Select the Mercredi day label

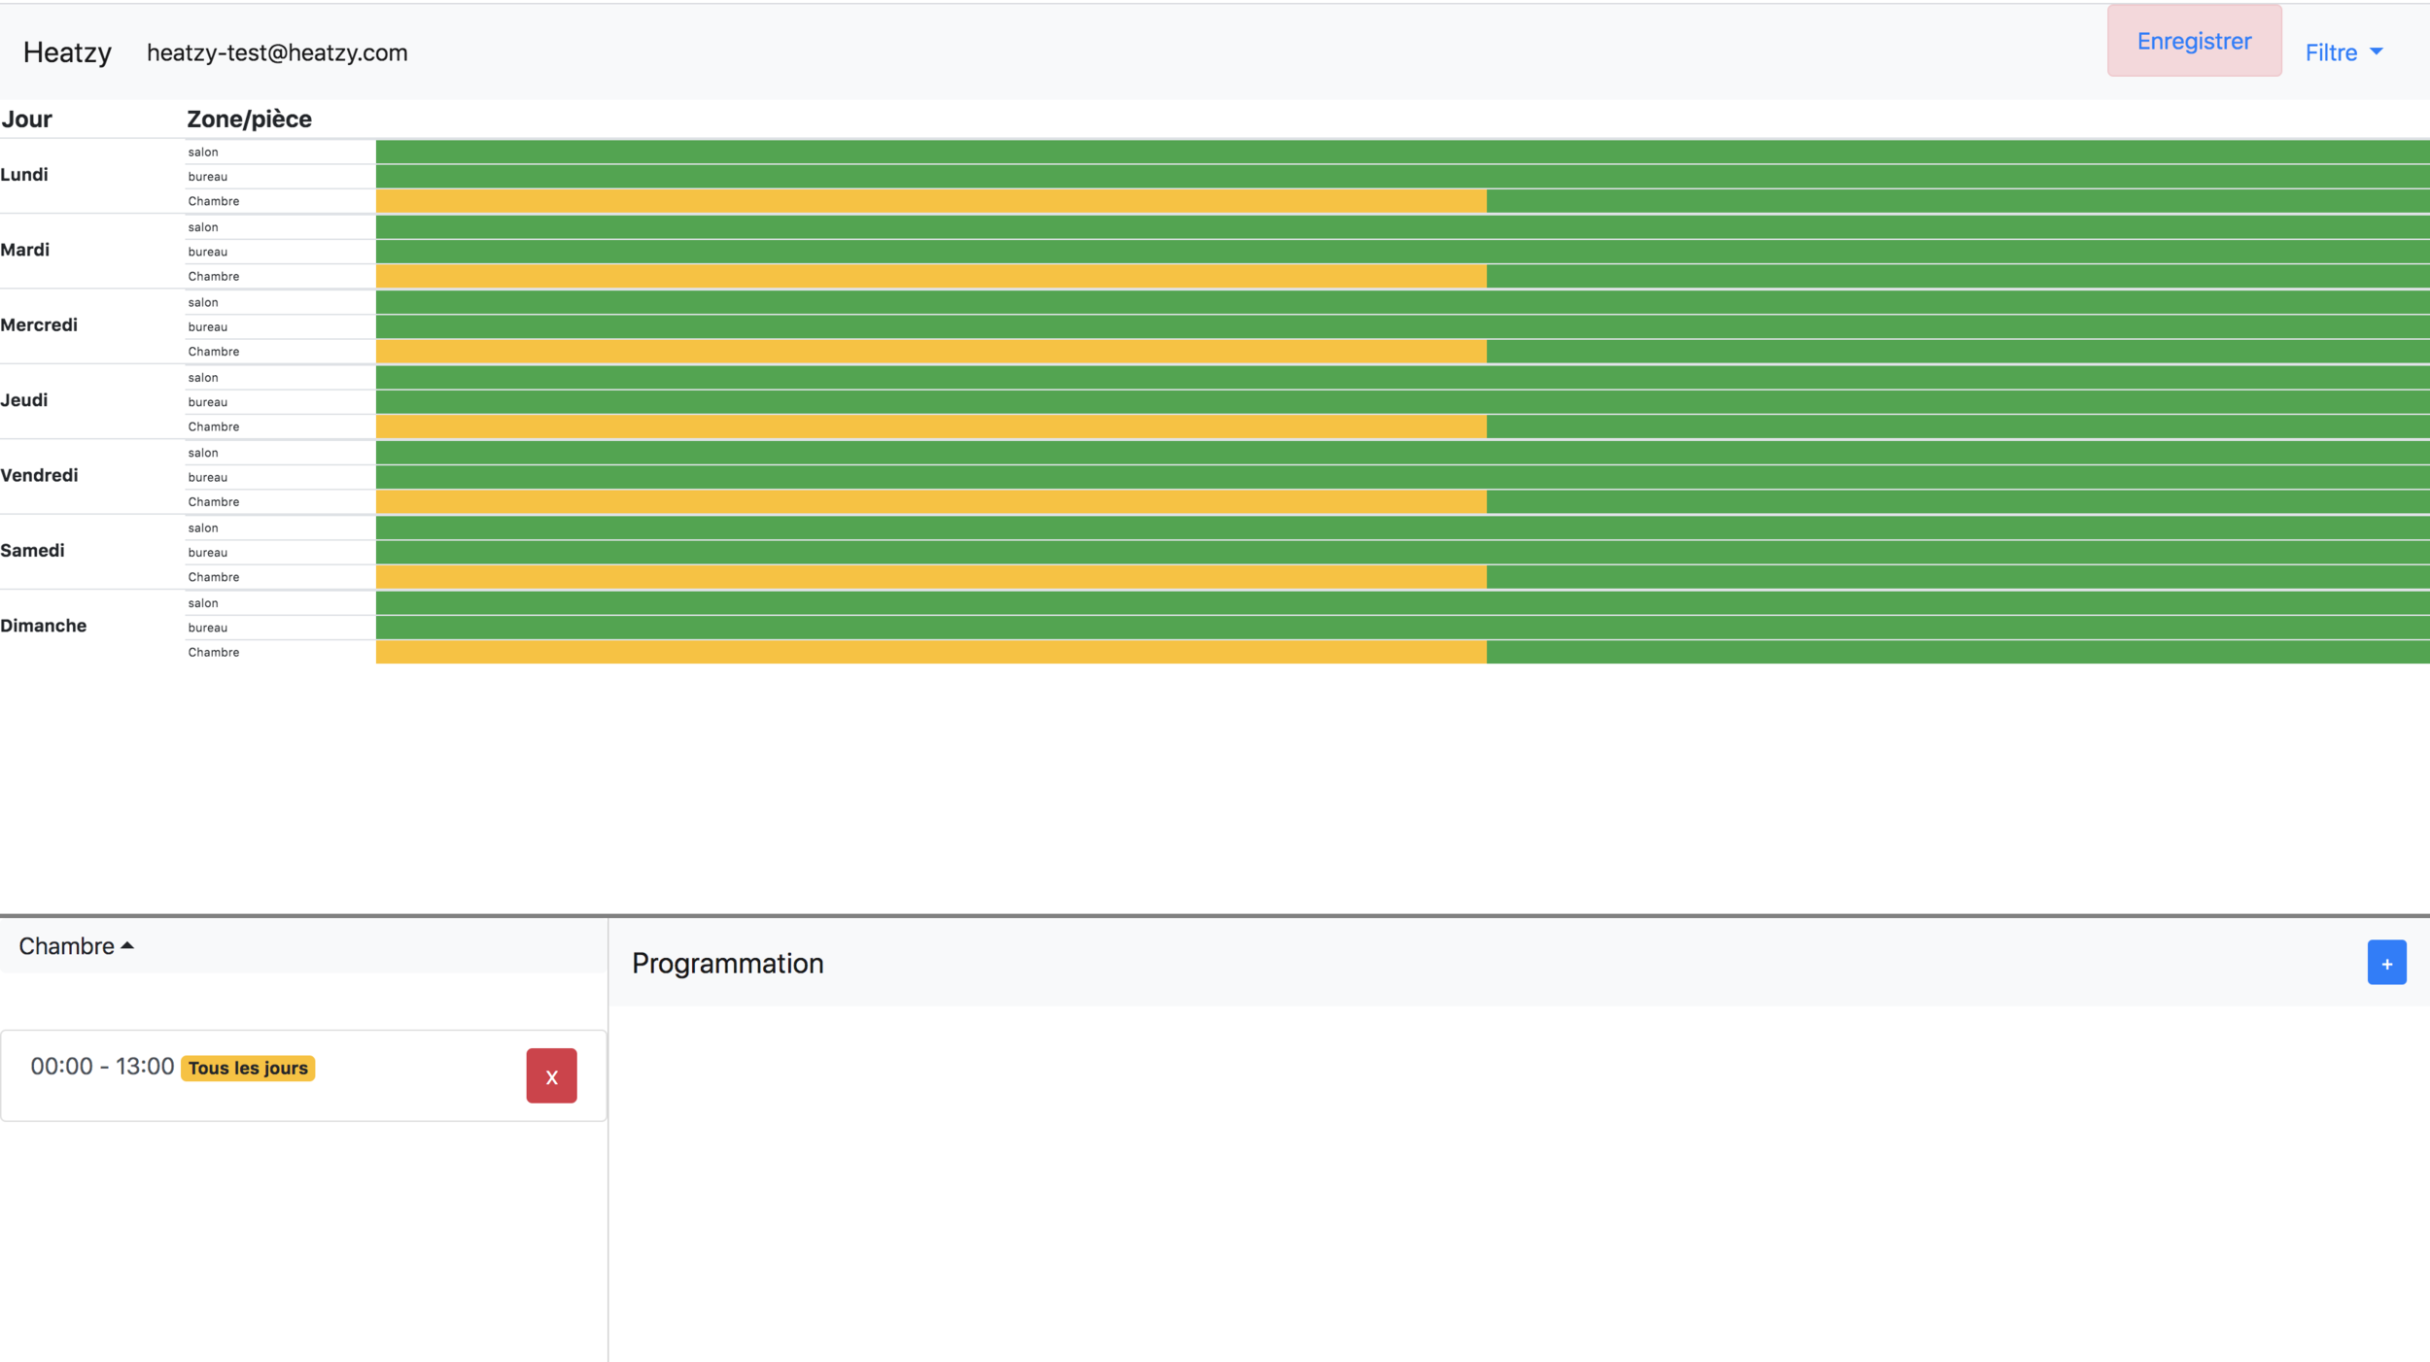click(39, 324)
